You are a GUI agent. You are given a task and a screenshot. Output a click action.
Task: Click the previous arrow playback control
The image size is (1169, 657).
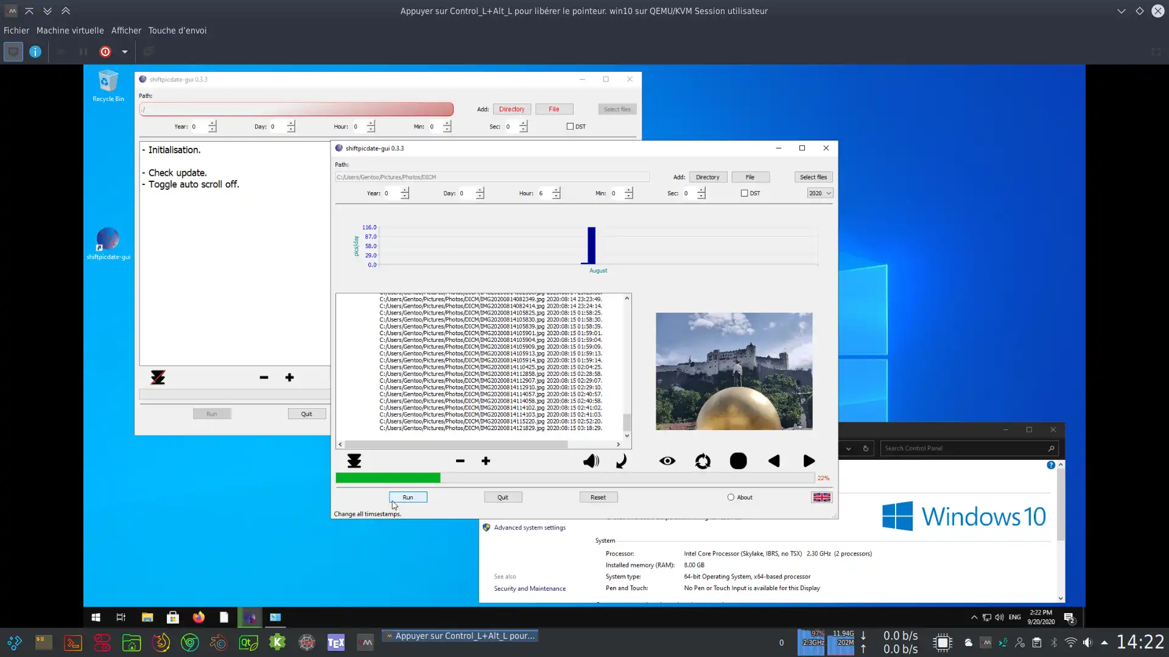point(773,461)
